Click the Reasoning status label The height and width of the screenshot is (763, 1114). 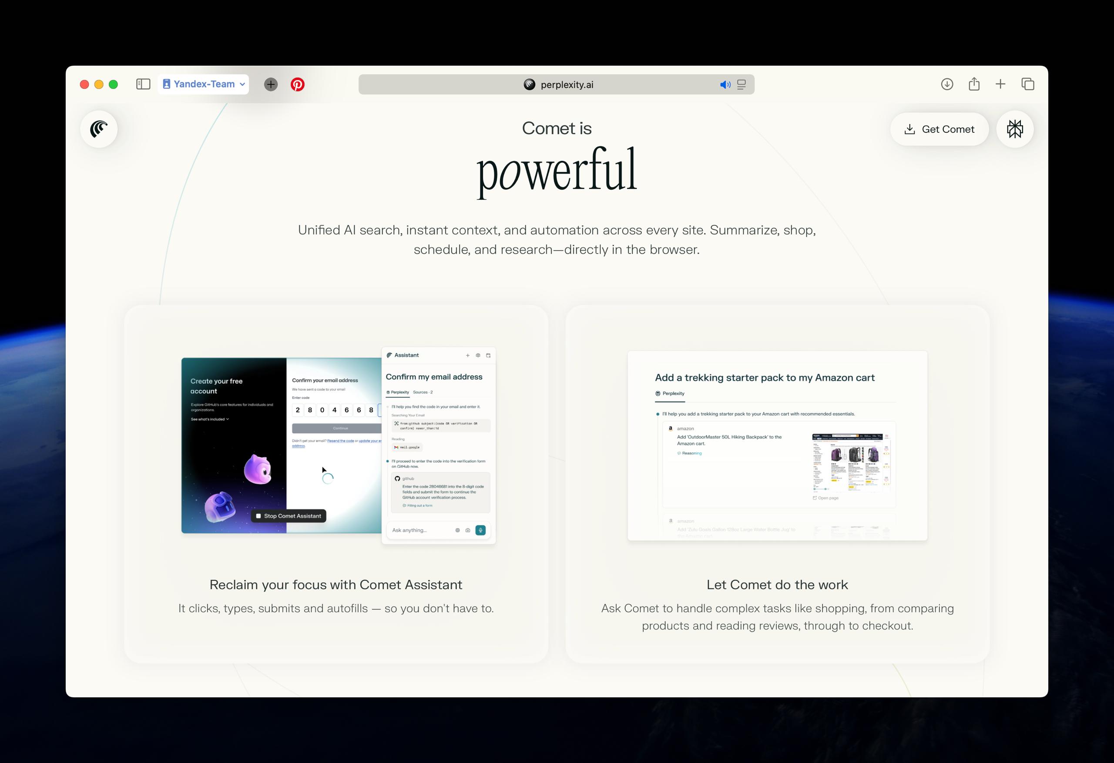(689, 453)
